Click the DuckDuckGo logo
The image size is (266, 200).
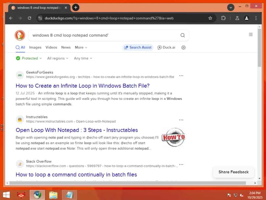coord(20,35)
